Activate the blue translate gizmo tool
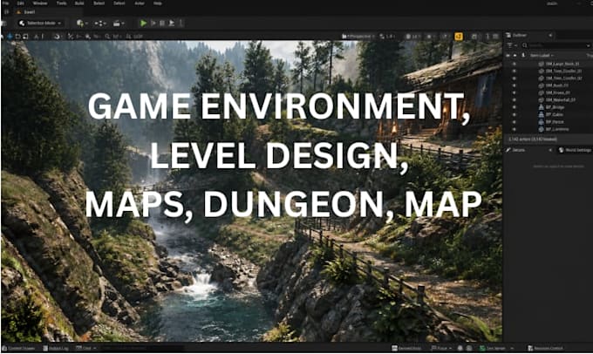The width and height of the screenshot is (593, 354). pyautogui.click(x=10, y=37)
